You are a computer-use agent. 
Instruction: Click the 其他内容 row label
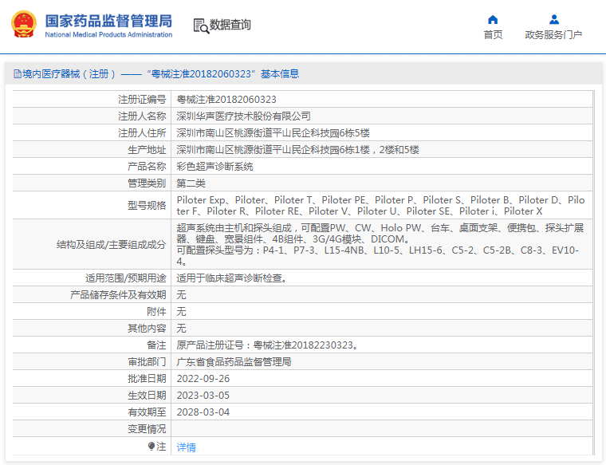(147, 328)
